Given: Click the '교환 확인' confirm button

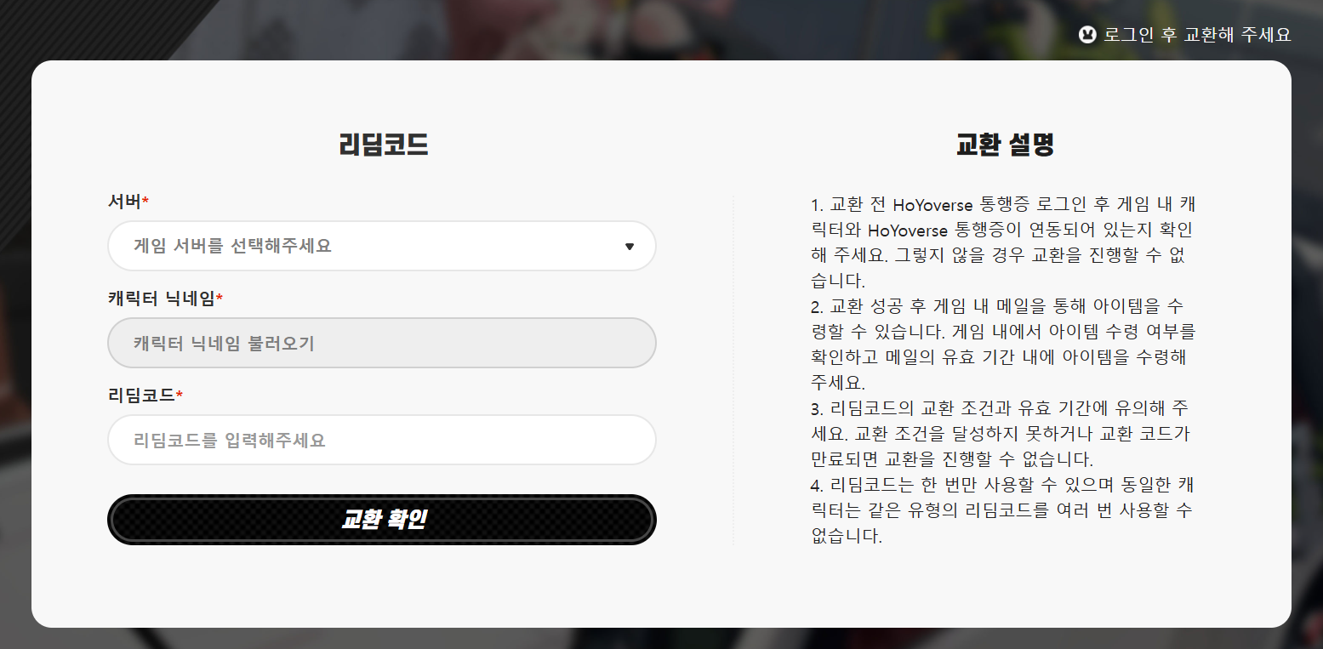Looking at the screenshot, I should 382,520.
